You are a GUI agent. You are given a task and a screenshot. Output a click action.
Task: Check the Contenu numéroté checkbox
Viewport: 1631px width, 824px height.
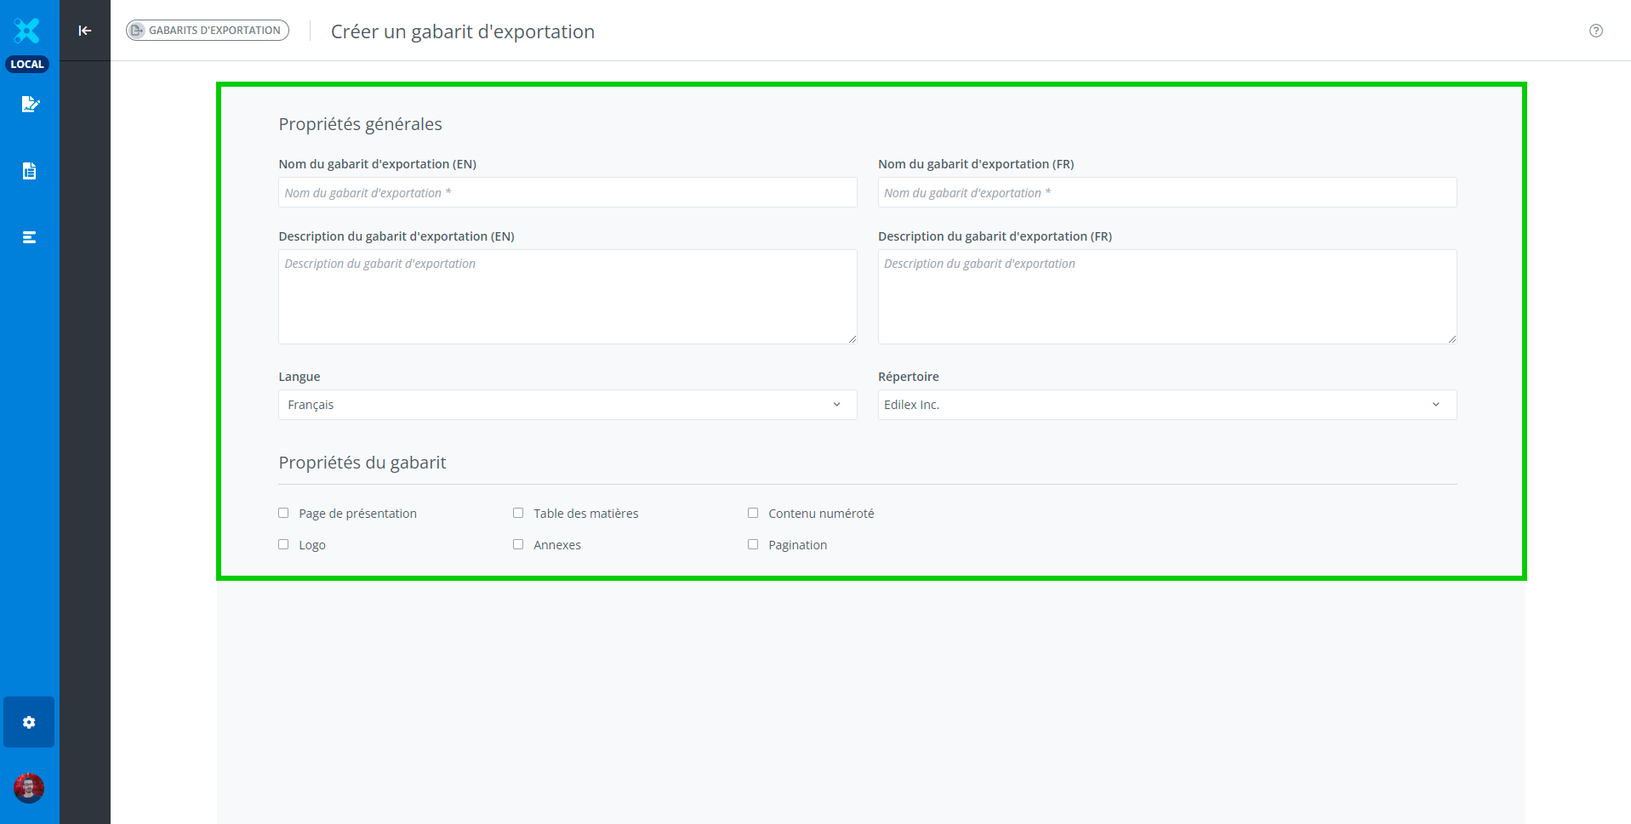tap(753, 513)
